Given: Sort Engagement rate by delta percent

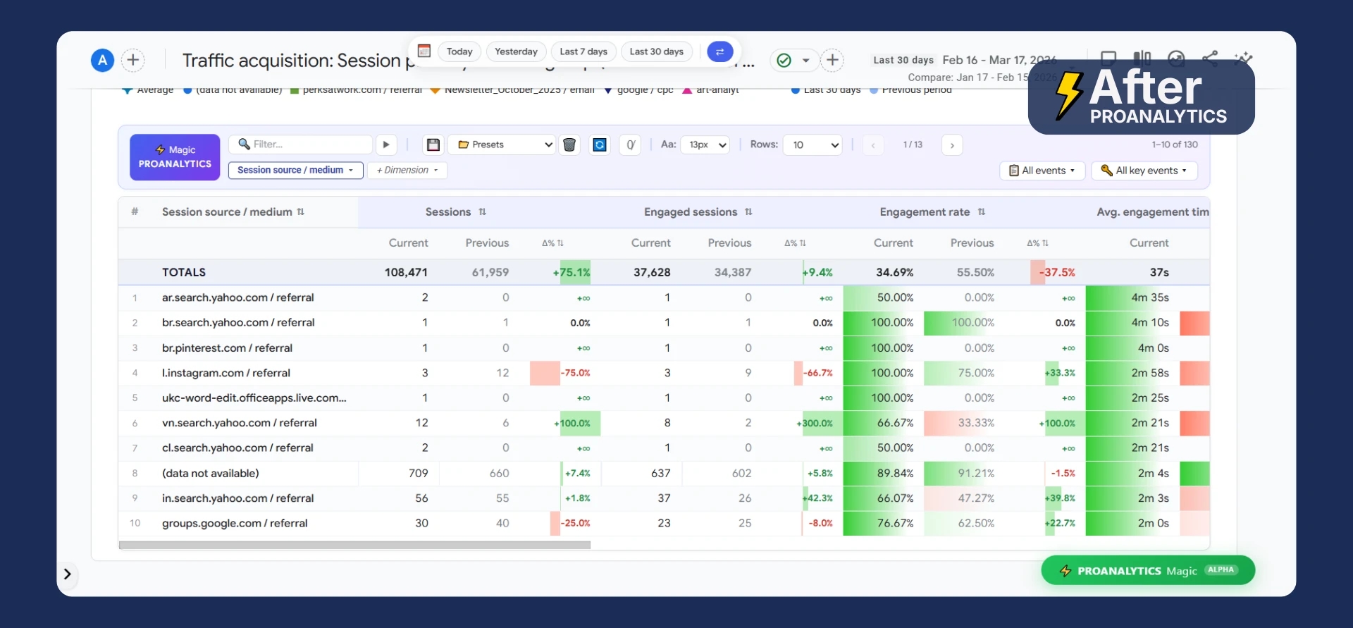Looking at the screenshot, I should pos(1037,243).
